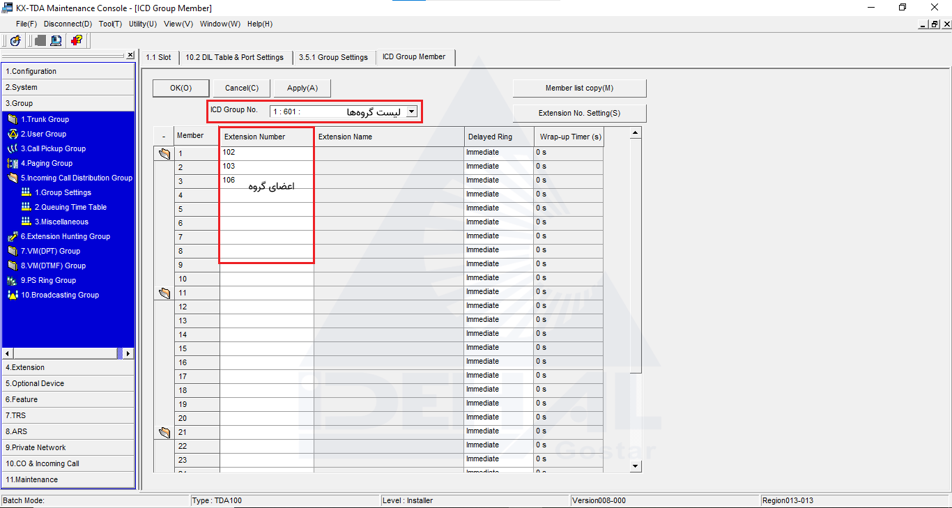Click the Cancel(C) button

[242, 88]
